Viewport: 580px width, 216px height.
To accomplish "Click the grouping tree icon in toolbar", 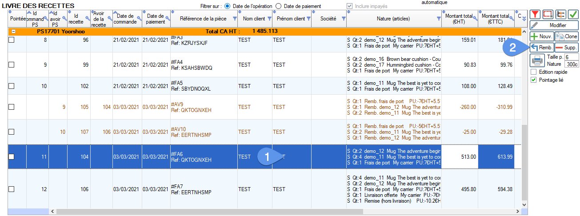I will tap(560, 15).
